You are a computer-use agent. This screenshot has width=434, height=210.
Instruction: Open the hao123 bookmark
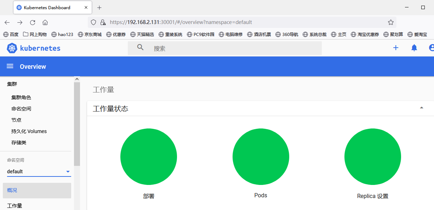click(62, 34)
